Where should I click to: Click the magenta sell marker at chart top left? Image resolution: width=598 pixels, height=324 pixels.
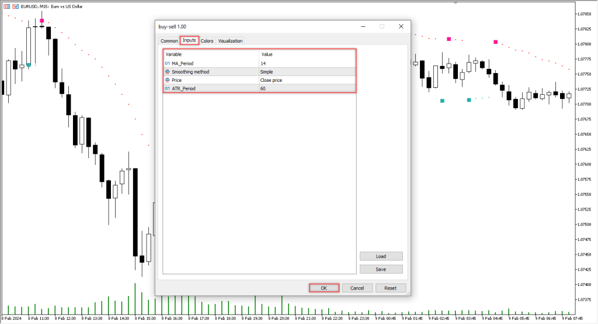click(x=42, y=20)
